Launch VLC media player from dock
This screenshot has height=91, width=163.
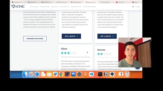tap(85, 74)
